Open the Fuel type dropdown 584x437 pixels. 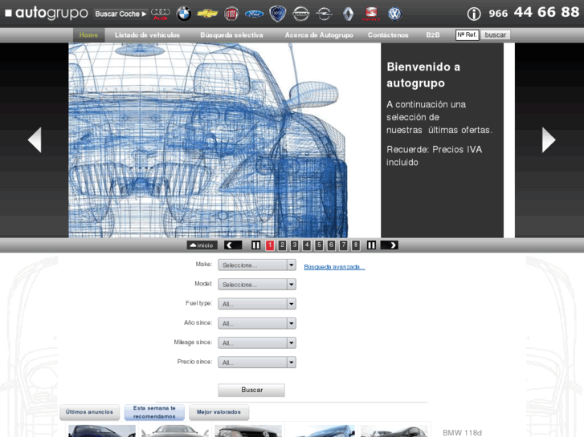point(256,304)
